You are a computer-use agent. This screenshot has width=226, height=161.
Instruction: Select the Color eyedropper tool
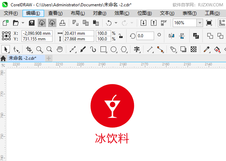(x=207, y=49)
